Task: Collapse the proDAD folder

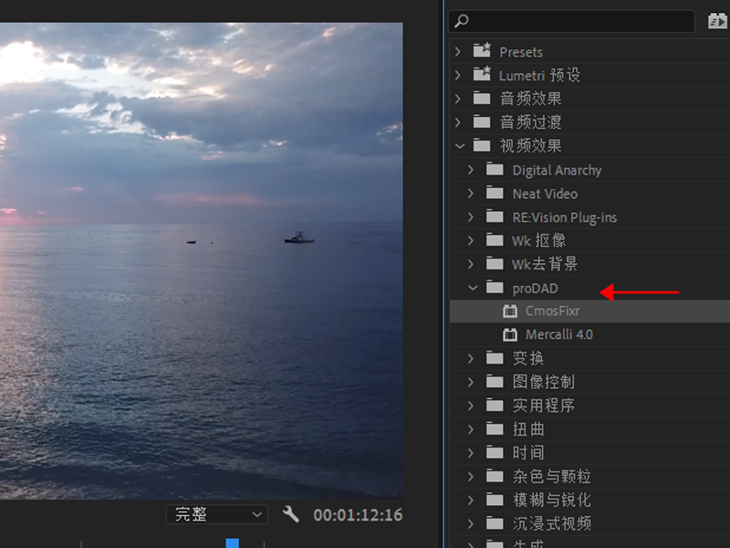Action: point(473,288)
